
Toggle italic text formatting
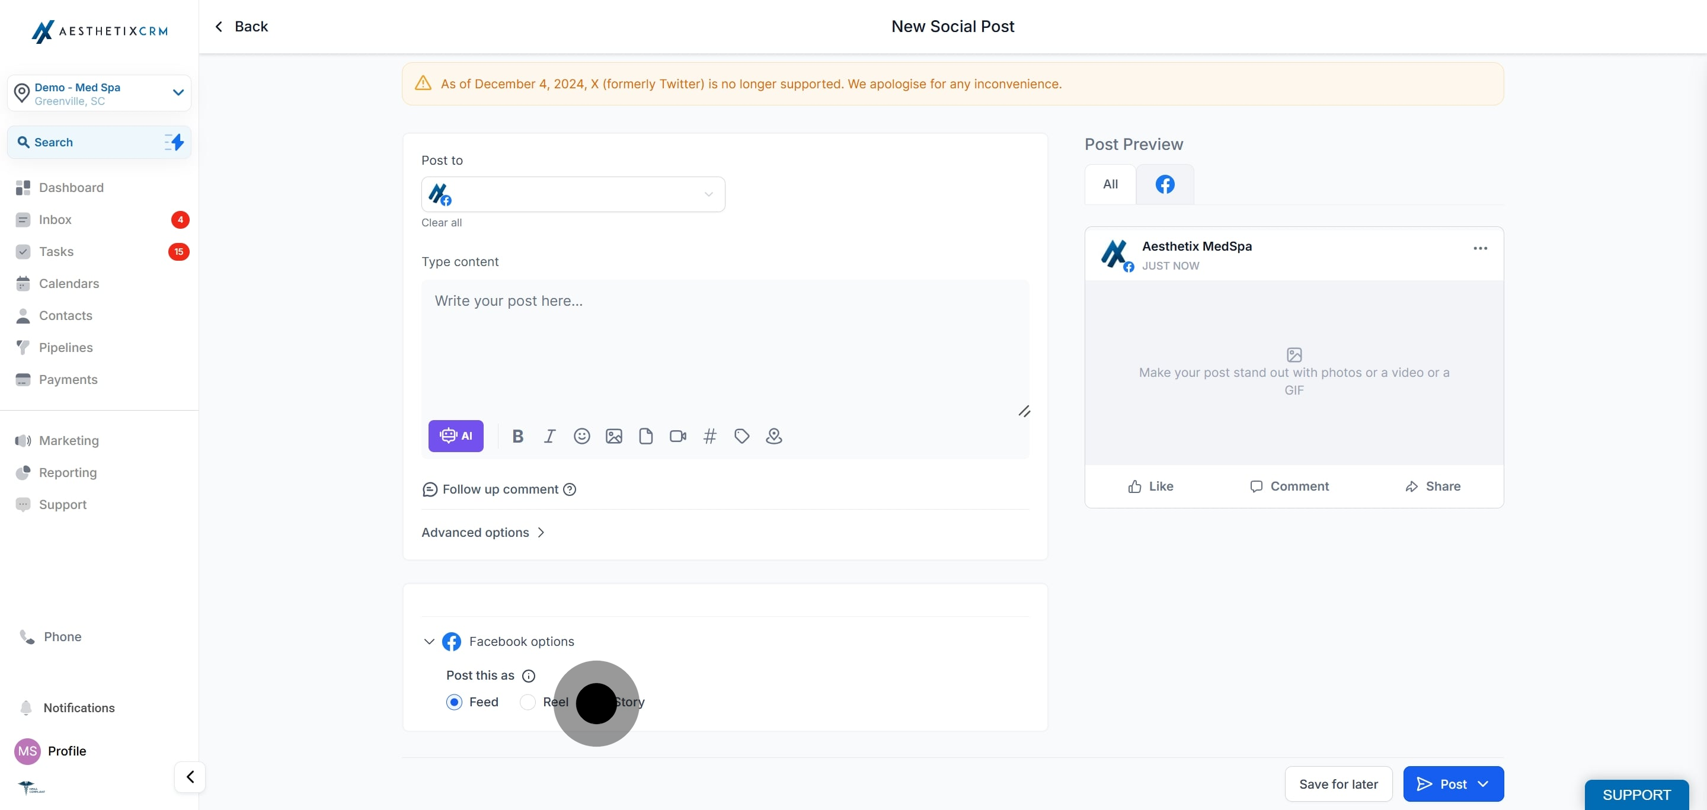(x=549, y=436)
